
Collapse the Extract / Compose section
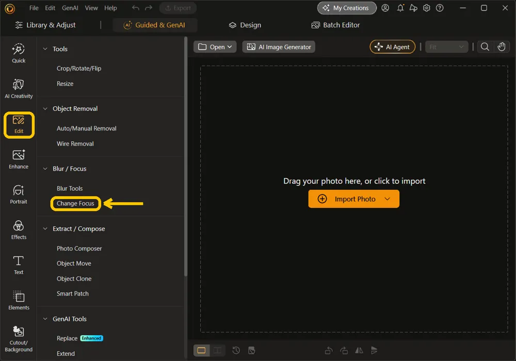[45, 228]
